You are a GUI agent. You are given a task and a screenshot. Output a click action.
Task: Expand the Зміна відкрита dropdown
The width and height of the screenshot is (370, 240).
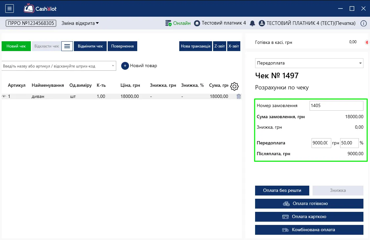click(x=80, y=23)
